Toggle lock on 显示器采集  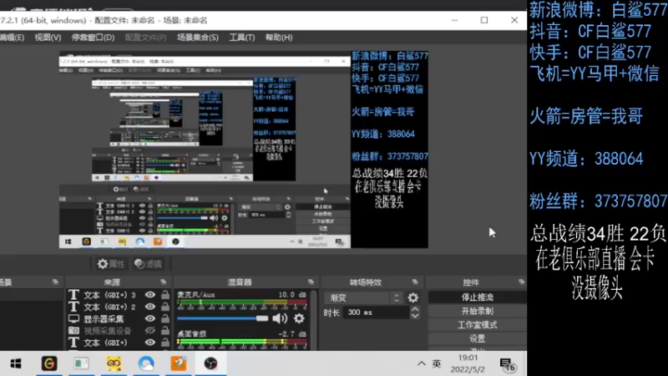164,318
